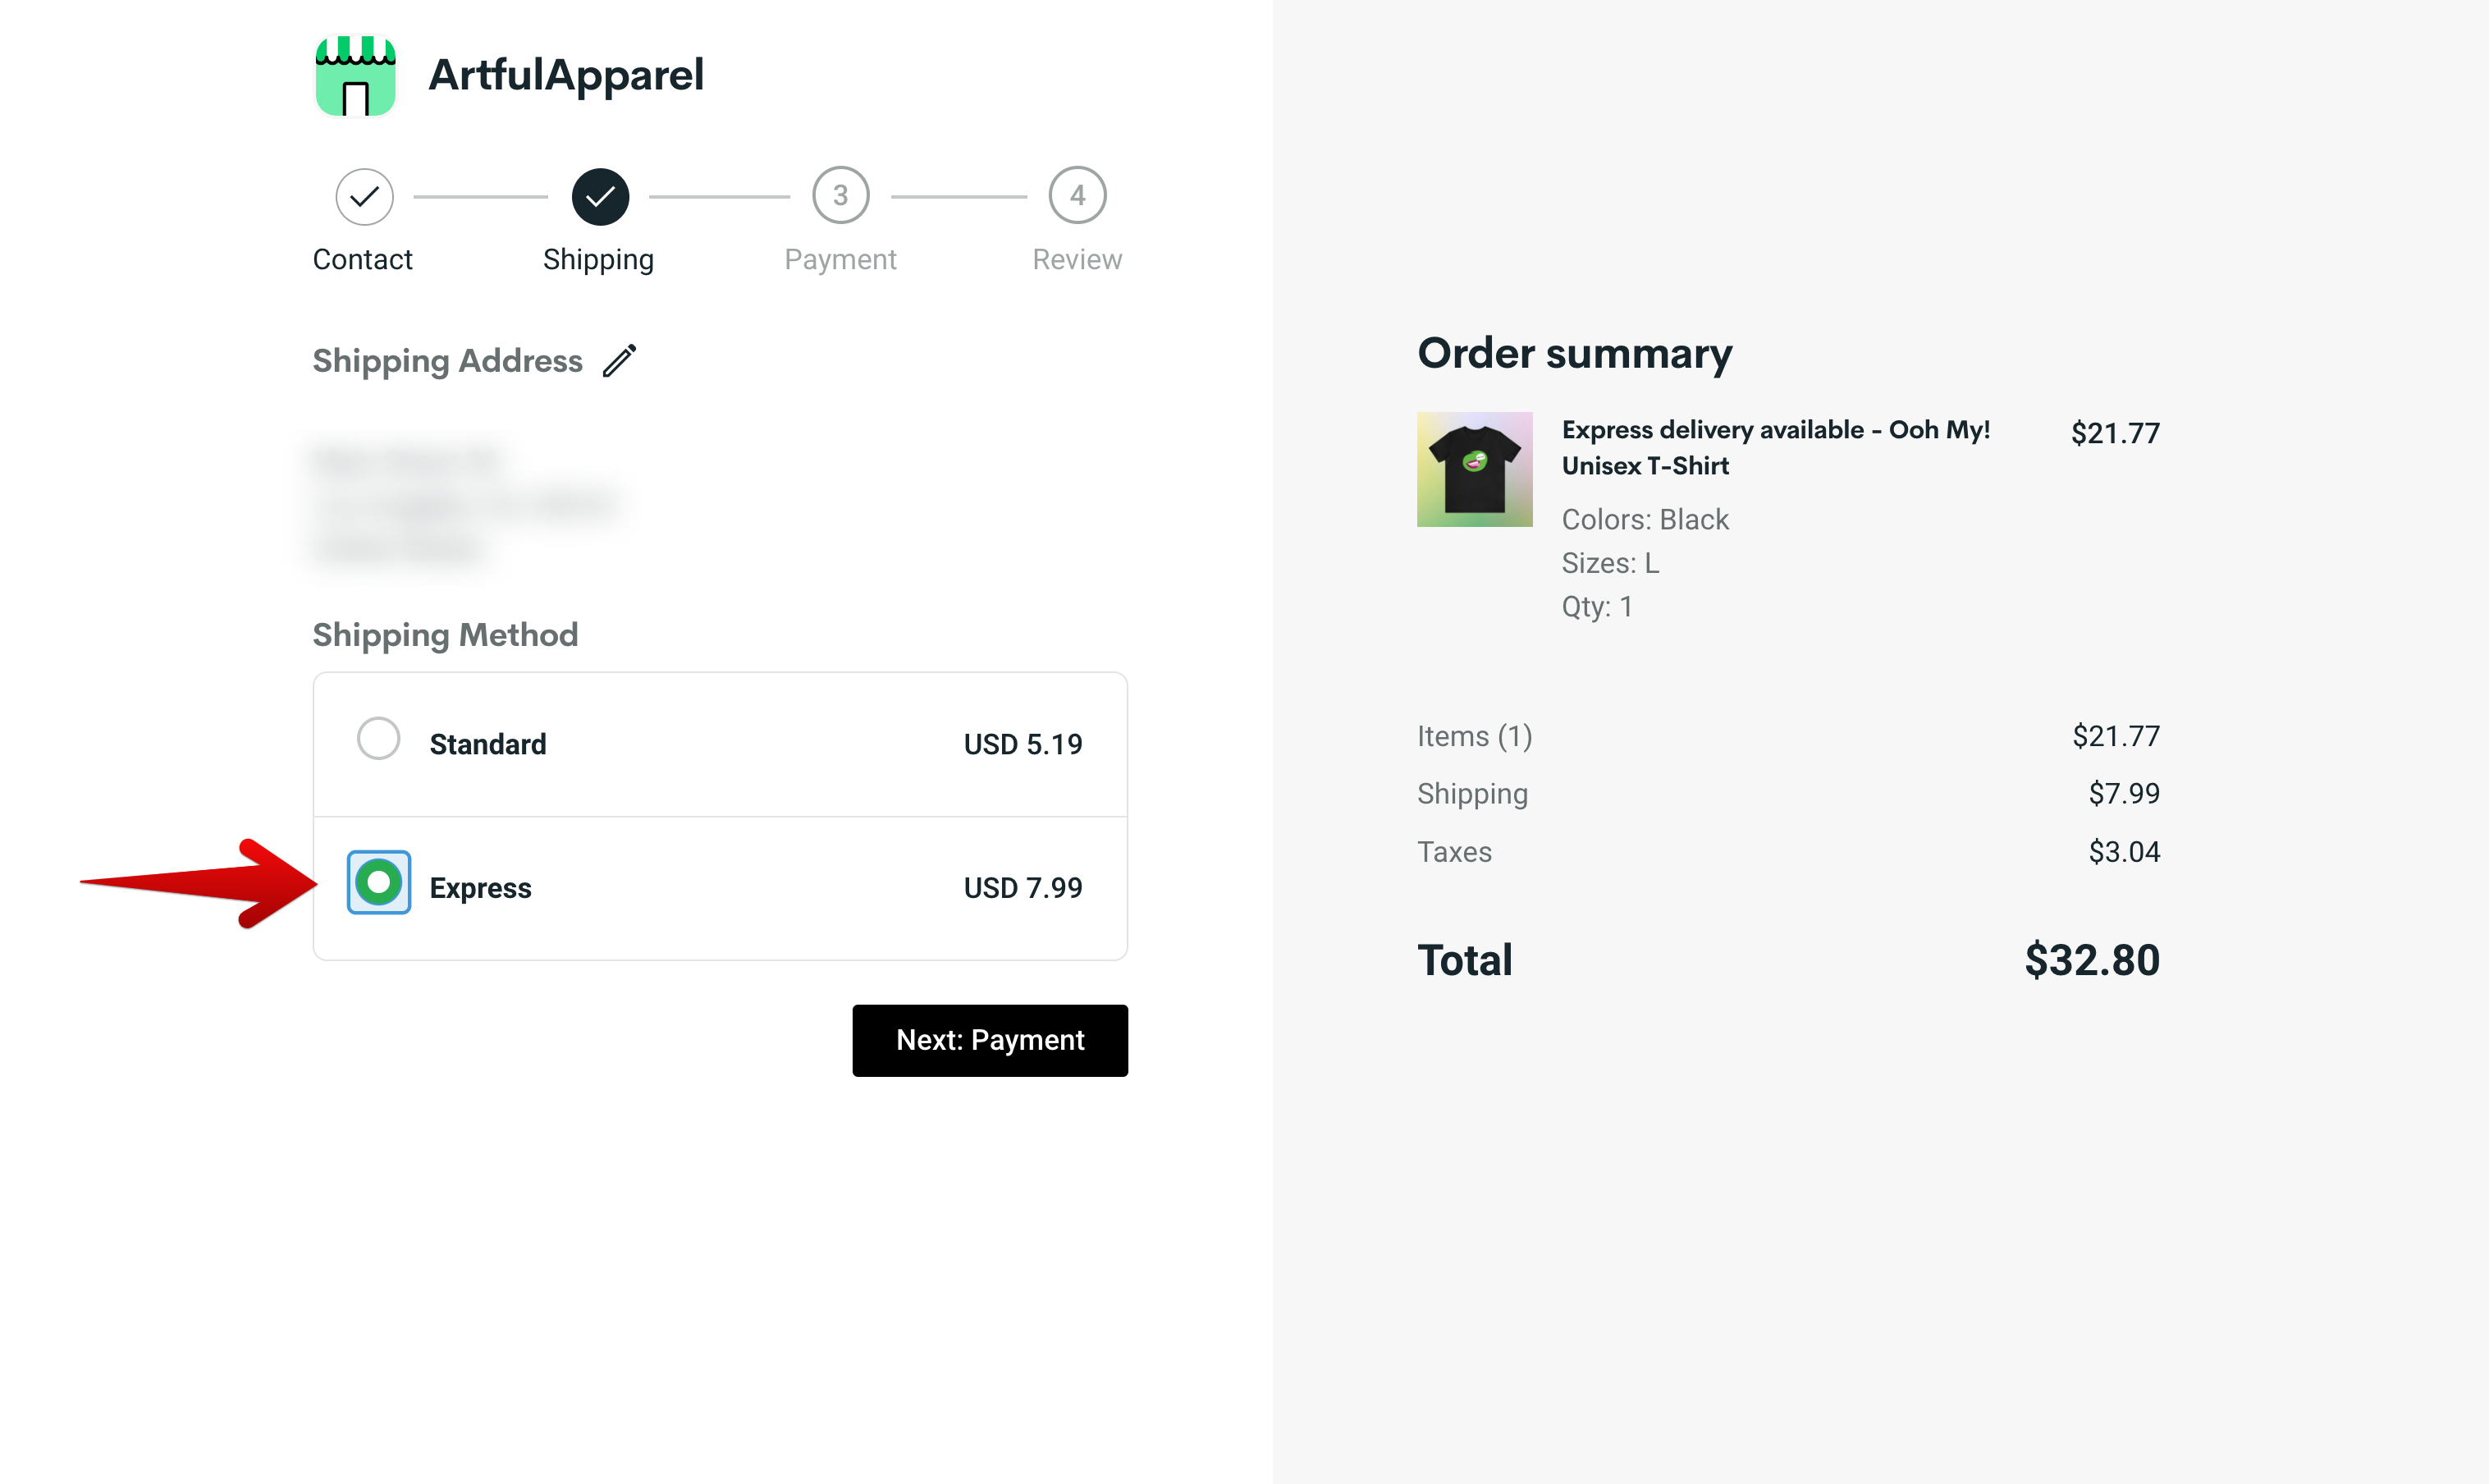Viewport: 2489px width, 1484px height.
Task: Click the Ooh My! T-Shirt product thumbnail
Action: pos(1475,468)
